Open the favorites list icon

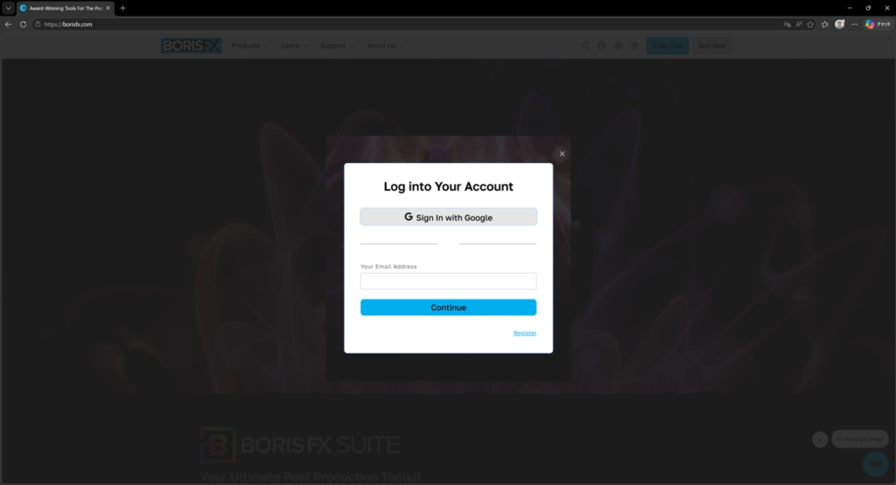point(824,24)
